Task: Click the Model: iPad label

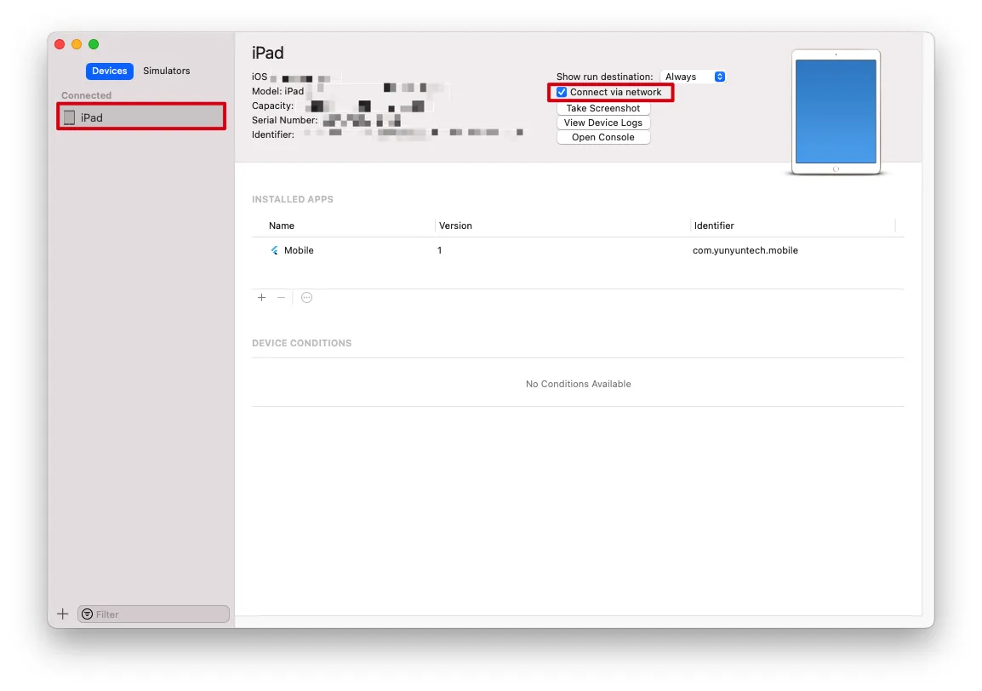Action: click(277, 91)
